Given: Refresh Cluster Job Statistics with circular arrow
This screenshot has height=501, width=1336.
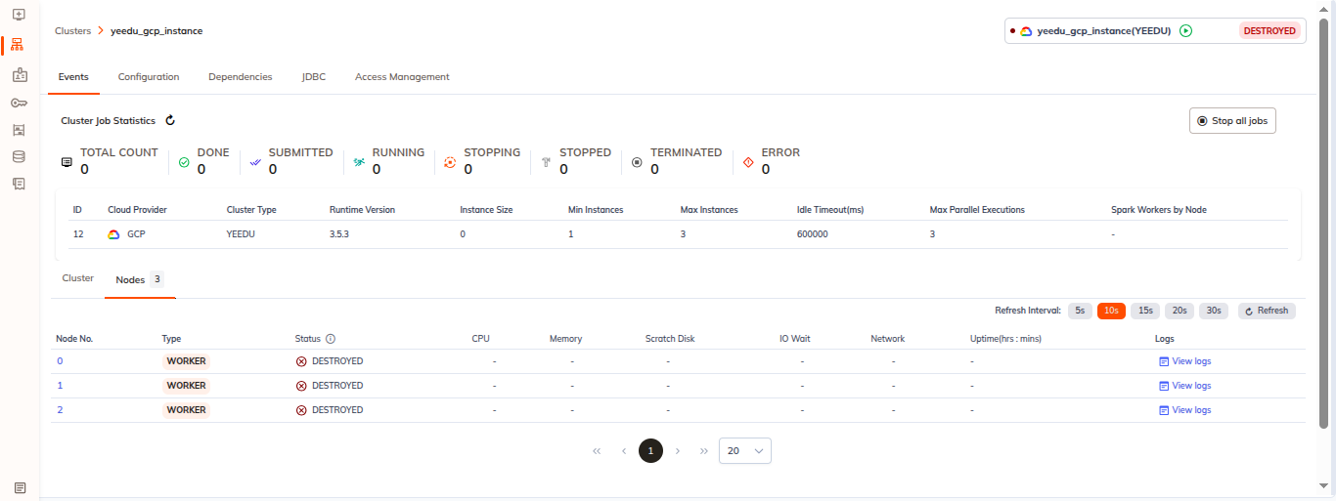Looking at the screenshot, I should pyautogui.click(x=170, y=121).
